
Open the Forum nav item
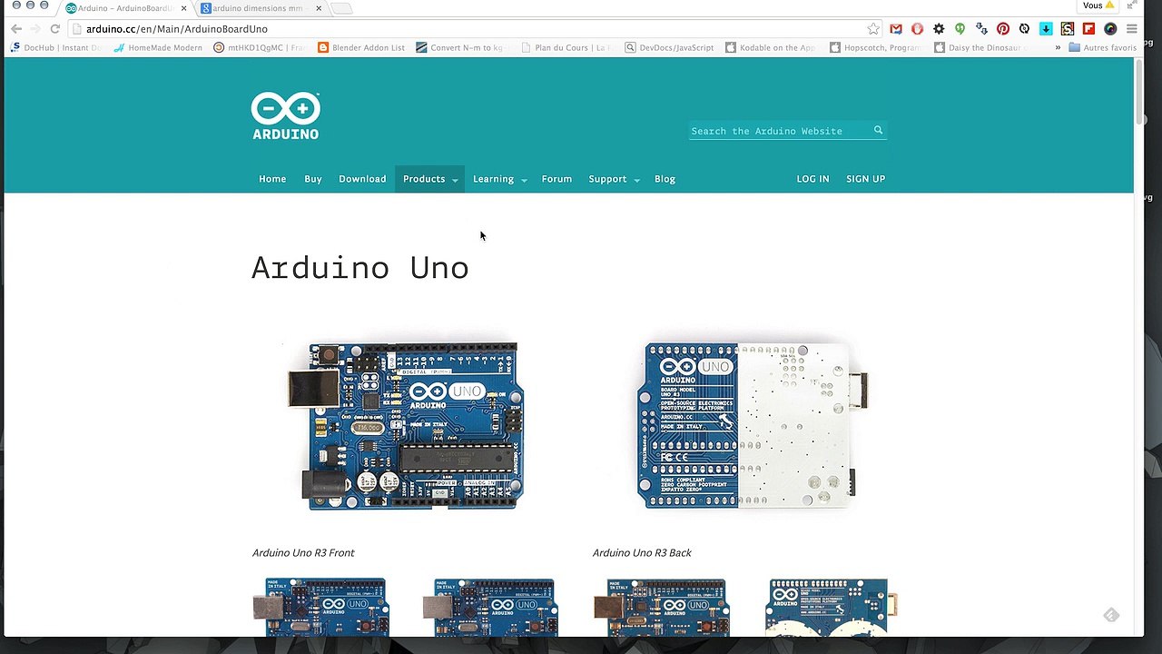point(556,179)
